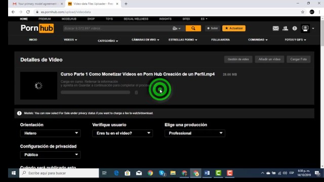This screenshot has width=324, height=182.
Task: Switch to the Gmail browser tab
Action: [38, 4]
